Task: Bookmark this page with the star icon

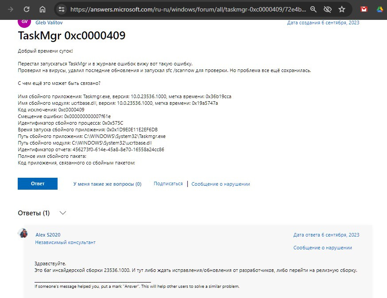Action: click(x=342, y=9)
